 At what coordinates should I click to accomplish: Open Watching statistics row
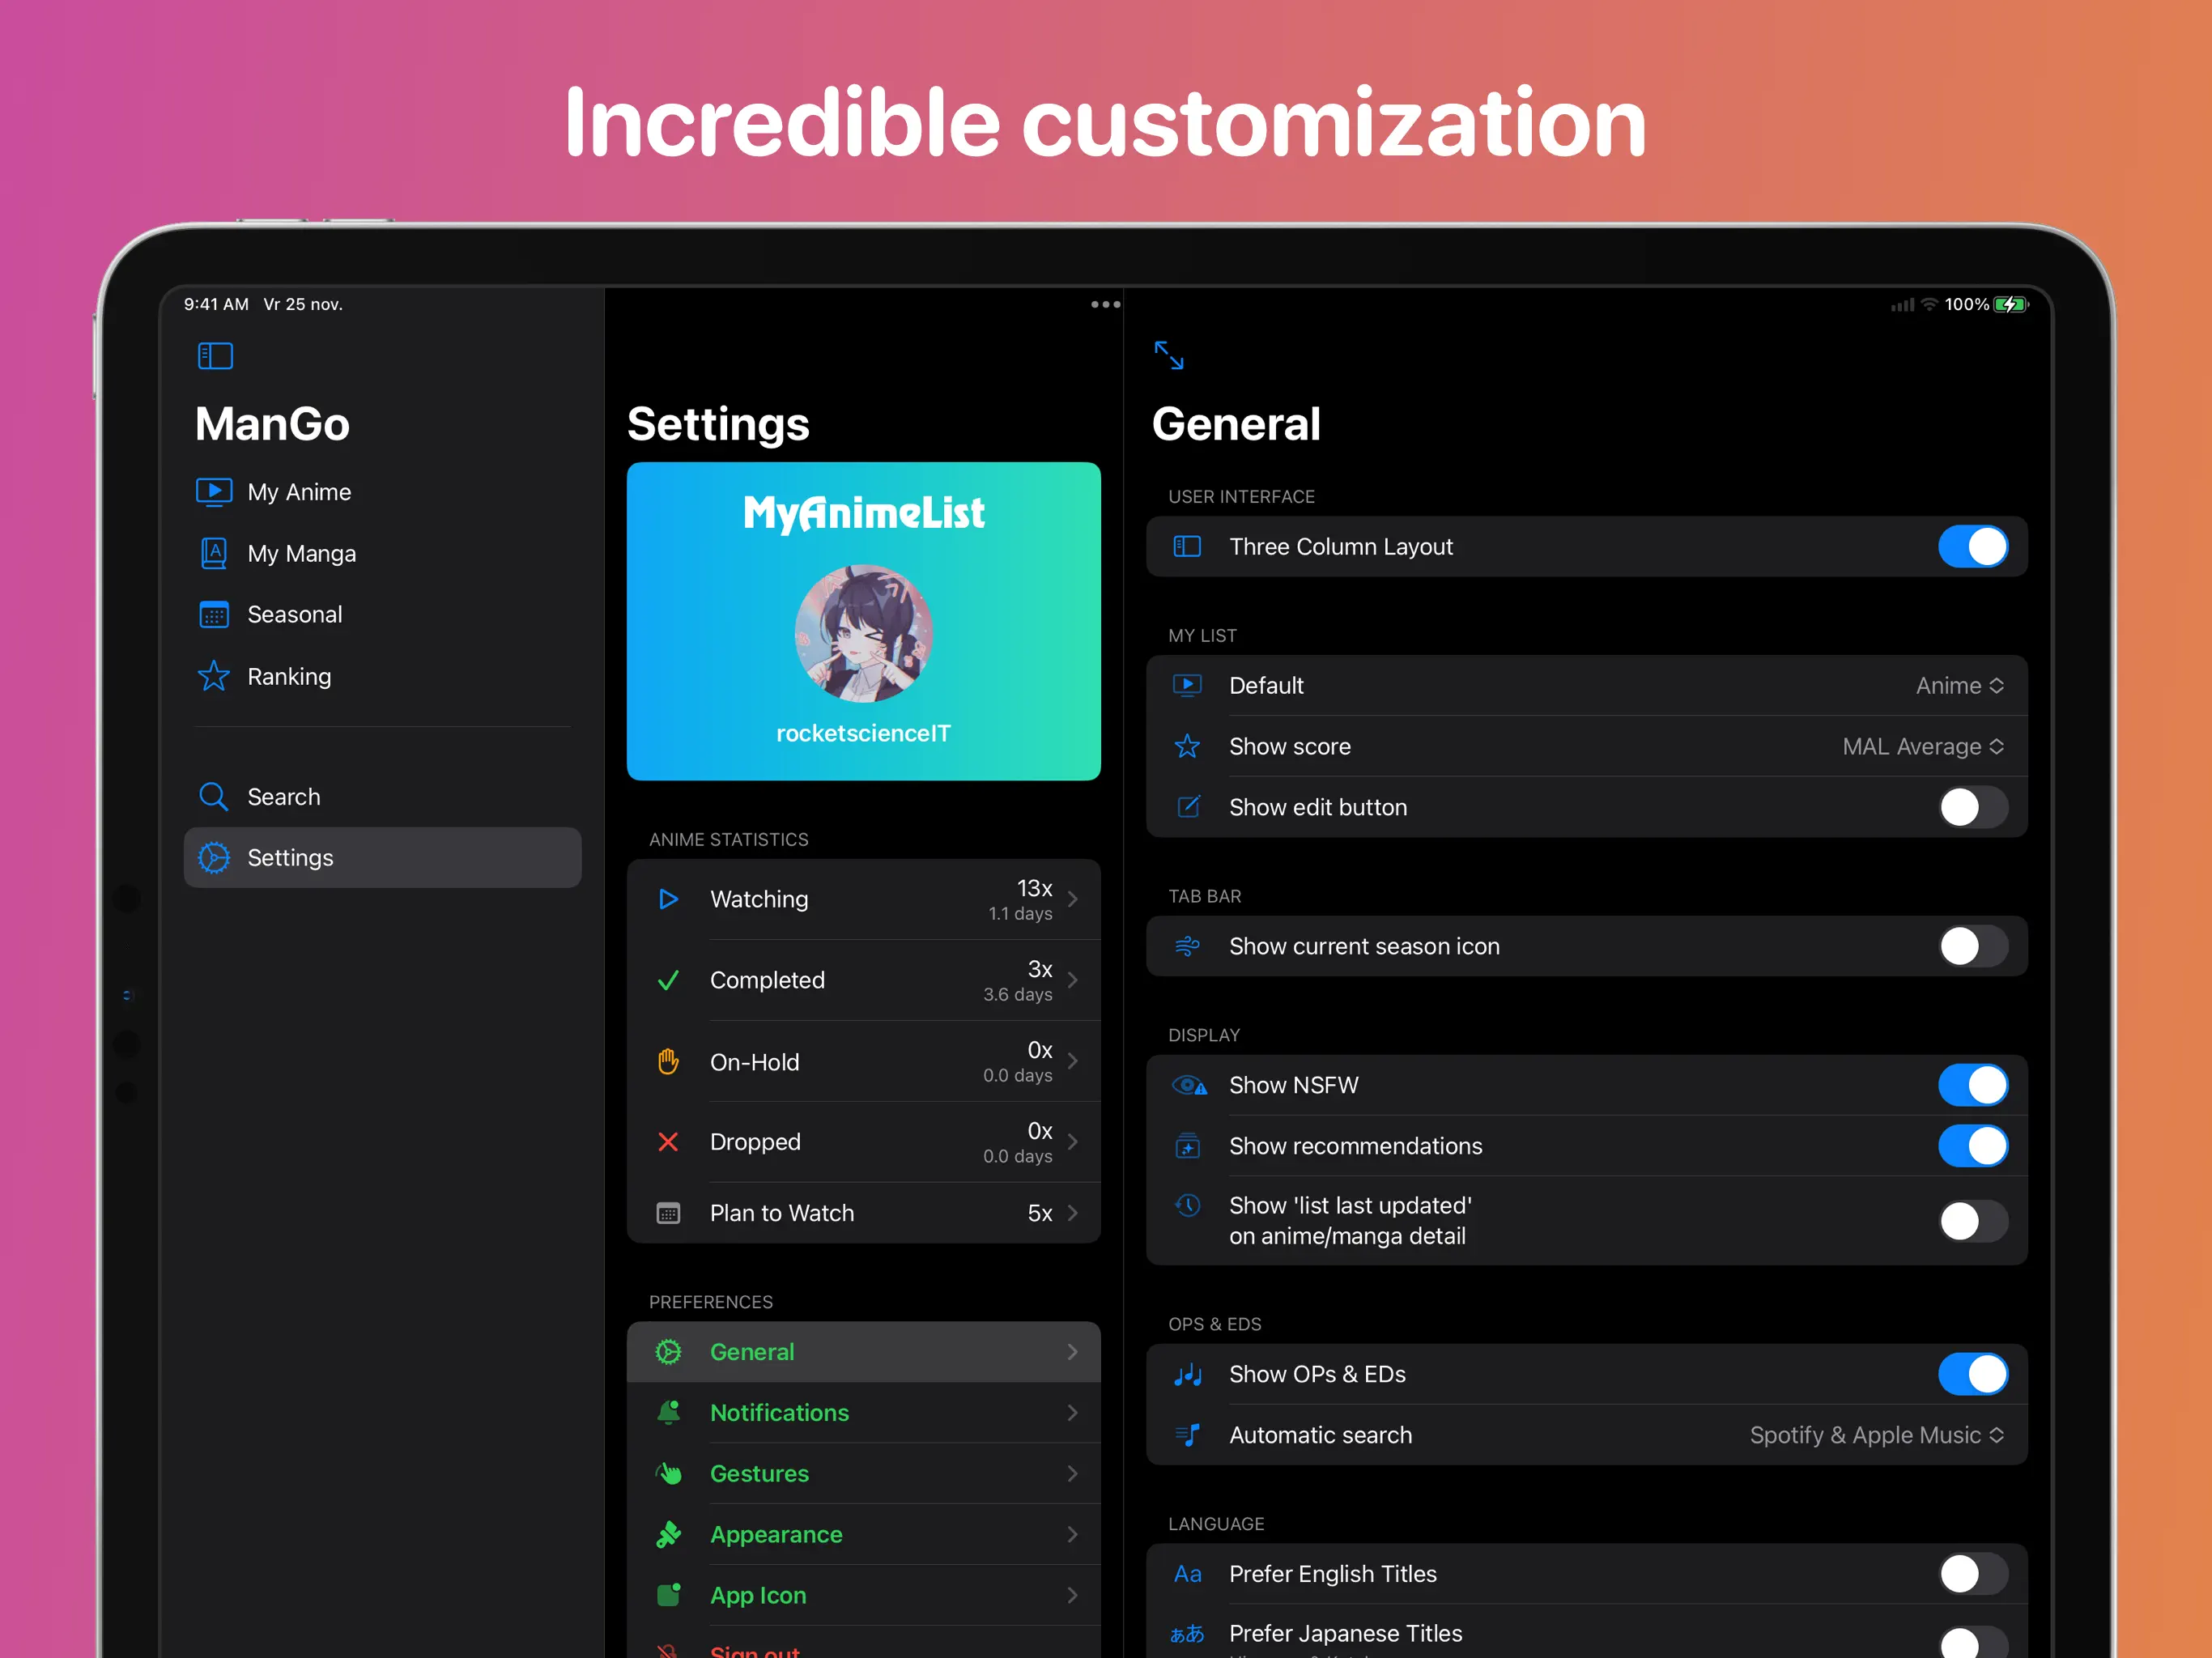point(863,900)
